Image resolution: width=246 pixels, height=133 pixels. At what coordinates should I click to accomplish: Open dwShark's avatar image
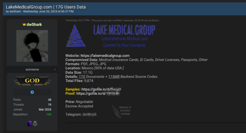click(x=32, y=46)
